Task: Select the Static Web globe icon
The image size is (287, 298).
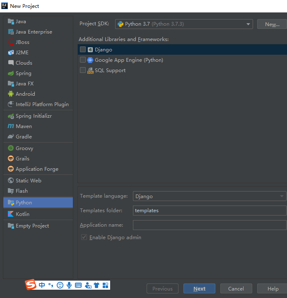Action: (x=11, y=180)
